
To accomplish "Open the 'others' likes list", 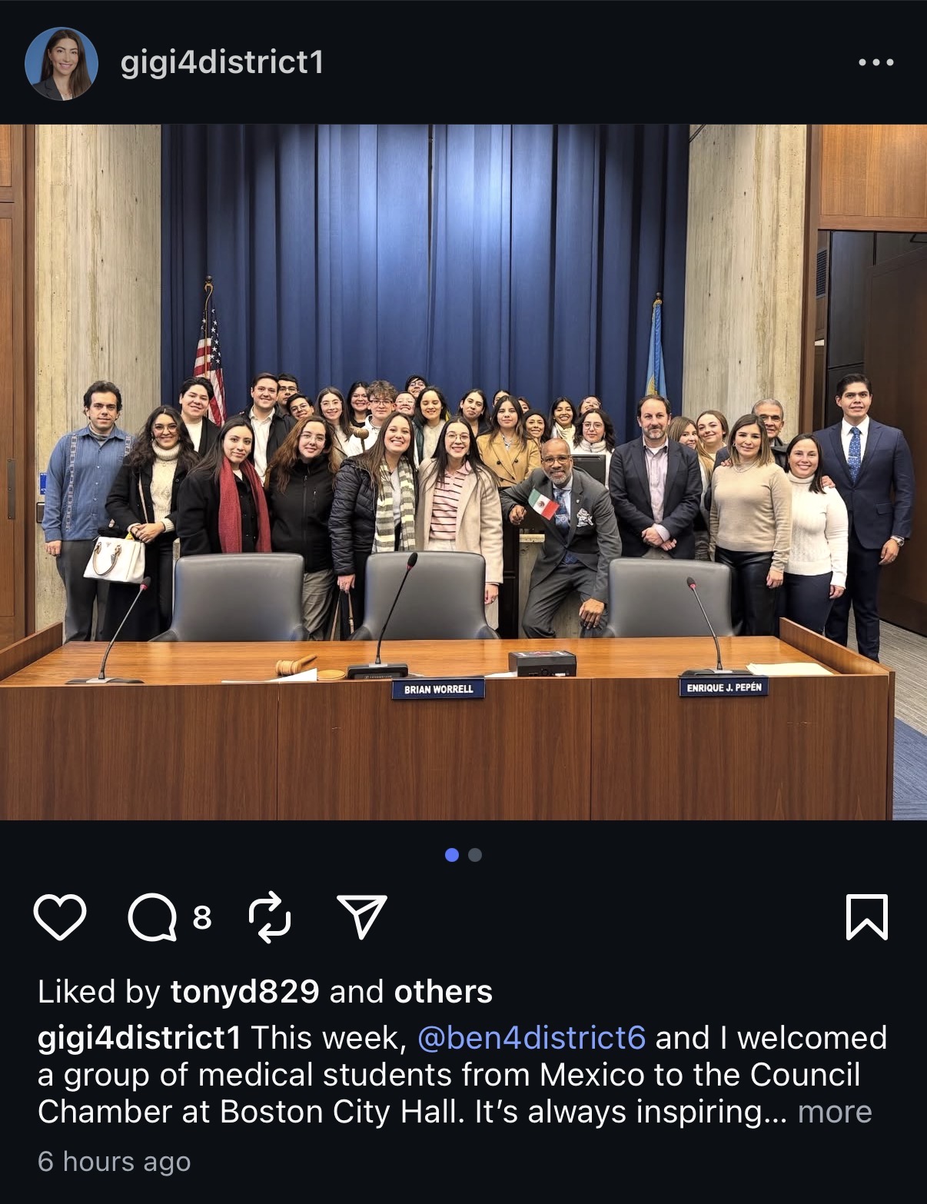I will pyautogui.click(x=444, y=992).
